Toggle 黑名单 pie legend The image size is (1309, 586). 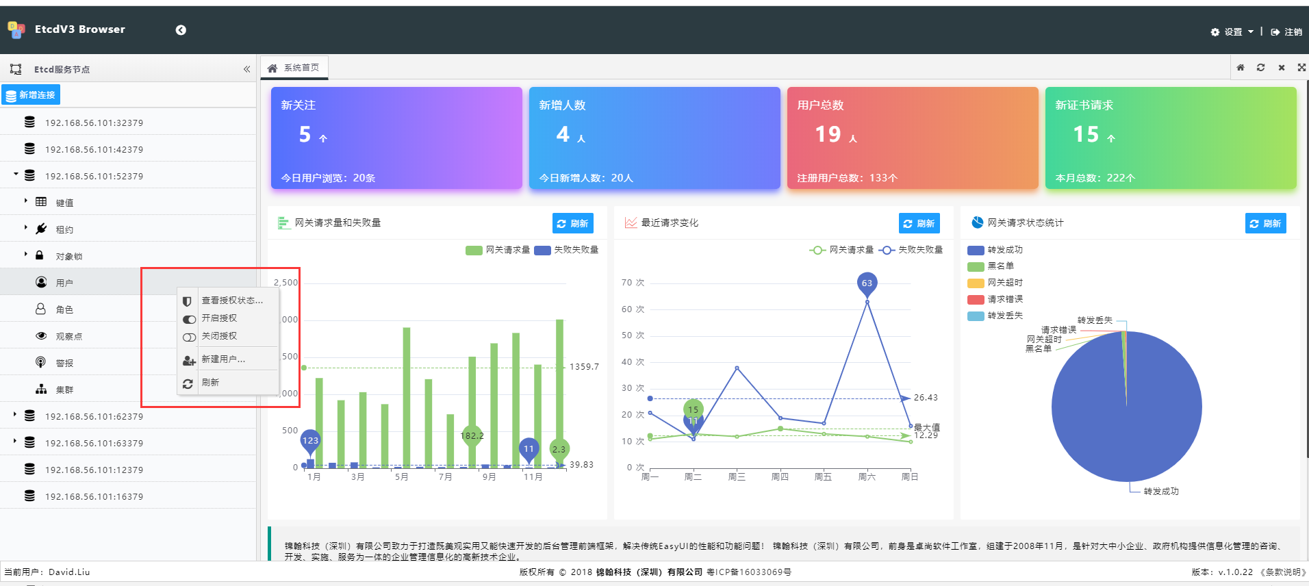point(991,266)
